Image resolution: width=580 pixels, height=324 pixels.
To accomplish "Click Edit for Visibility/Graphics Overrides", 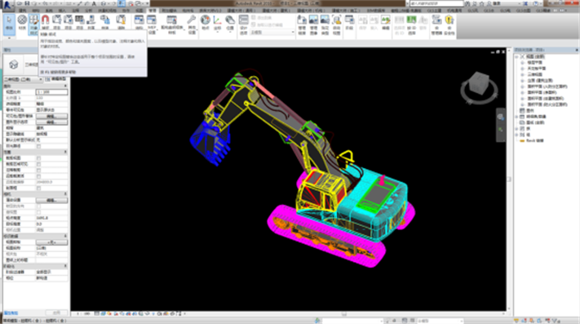I will coord(51,116).
